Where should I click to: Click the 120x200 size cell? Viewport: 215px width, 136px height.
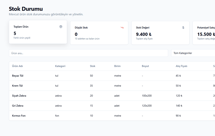pos(147,106)
